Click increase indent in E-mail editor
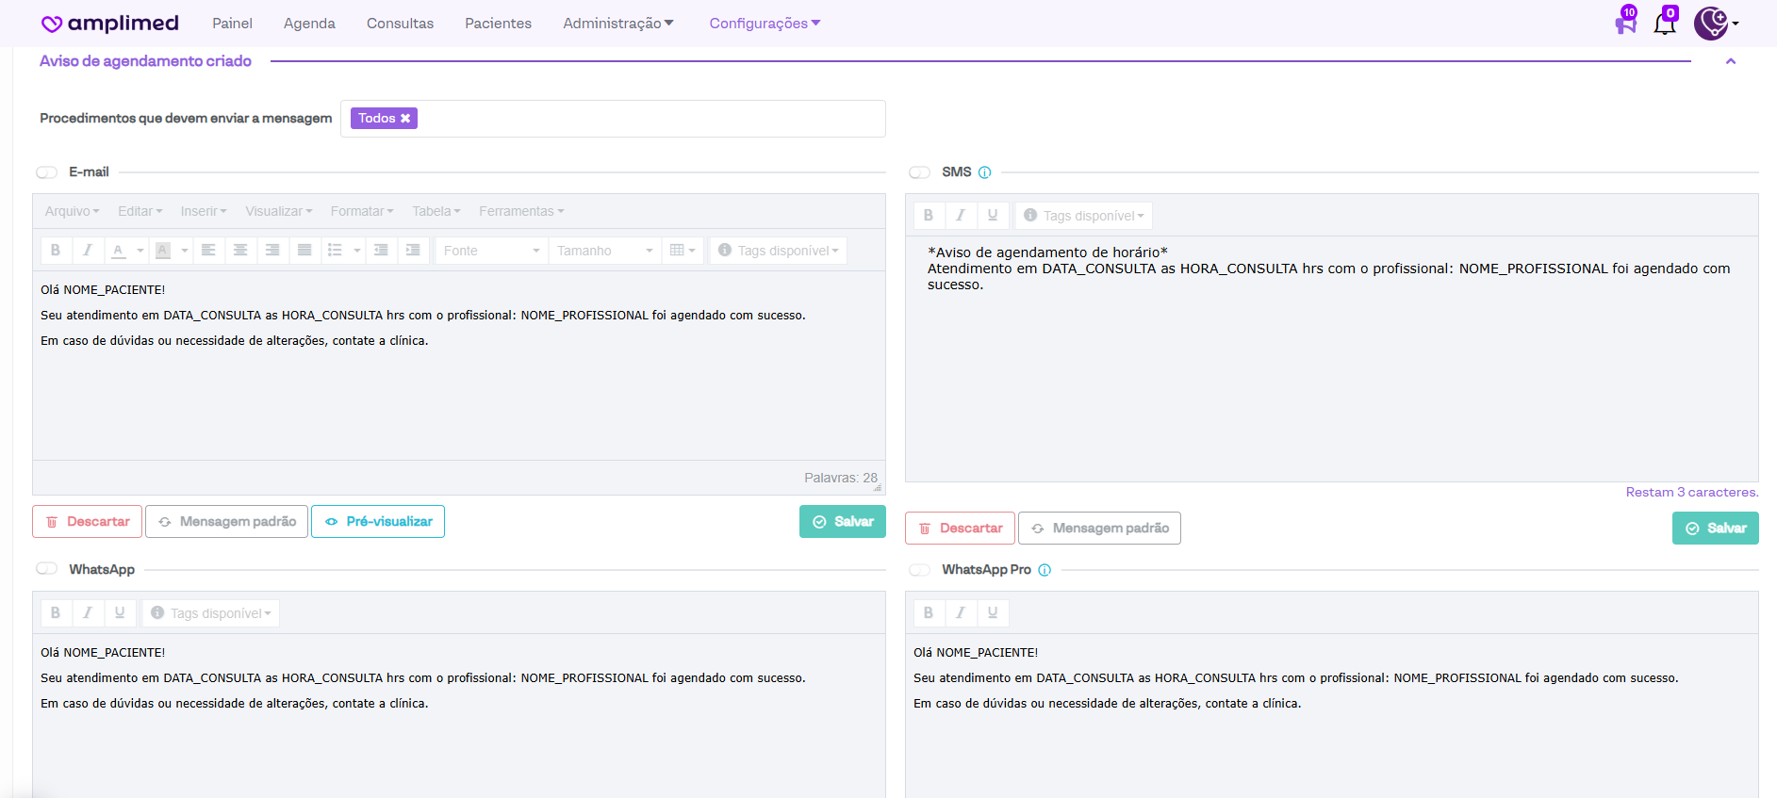Image resolution: width=1777 pixels, height=798 pixels. point(413,251)
